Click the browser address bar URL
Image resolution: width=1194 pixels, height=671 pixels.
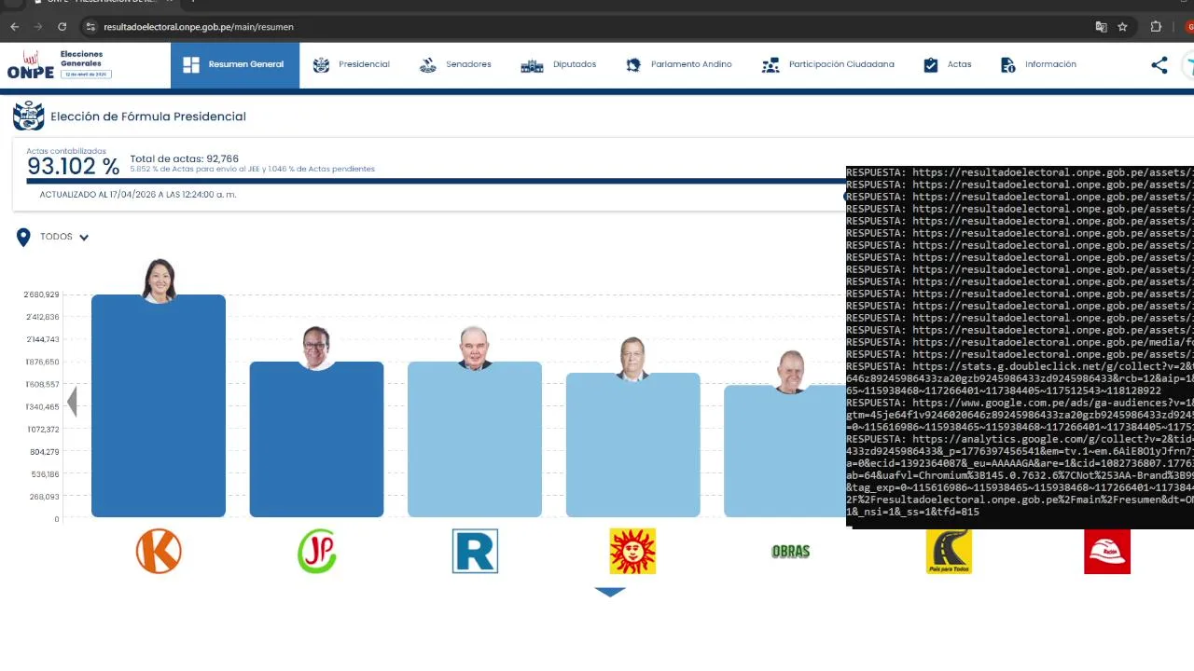coord(199,27)
